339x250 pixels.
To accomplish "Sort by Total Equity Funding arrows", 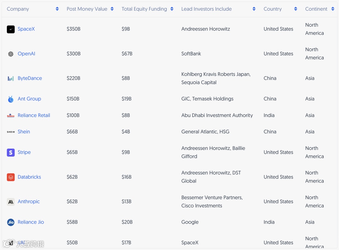I will click(172, 9).
